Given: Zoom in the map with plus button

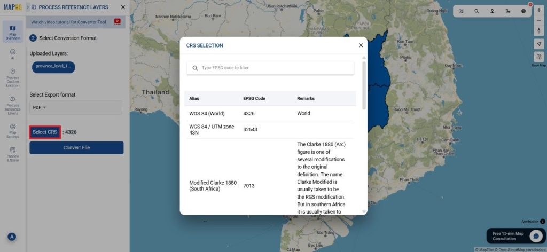Looking at the screenshot, I should [x=539, y=11].
